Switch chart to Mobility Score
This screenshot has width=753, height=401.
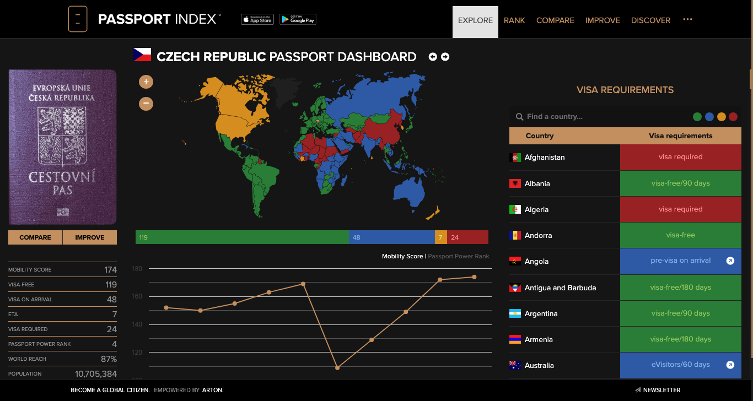pos(402,256)
